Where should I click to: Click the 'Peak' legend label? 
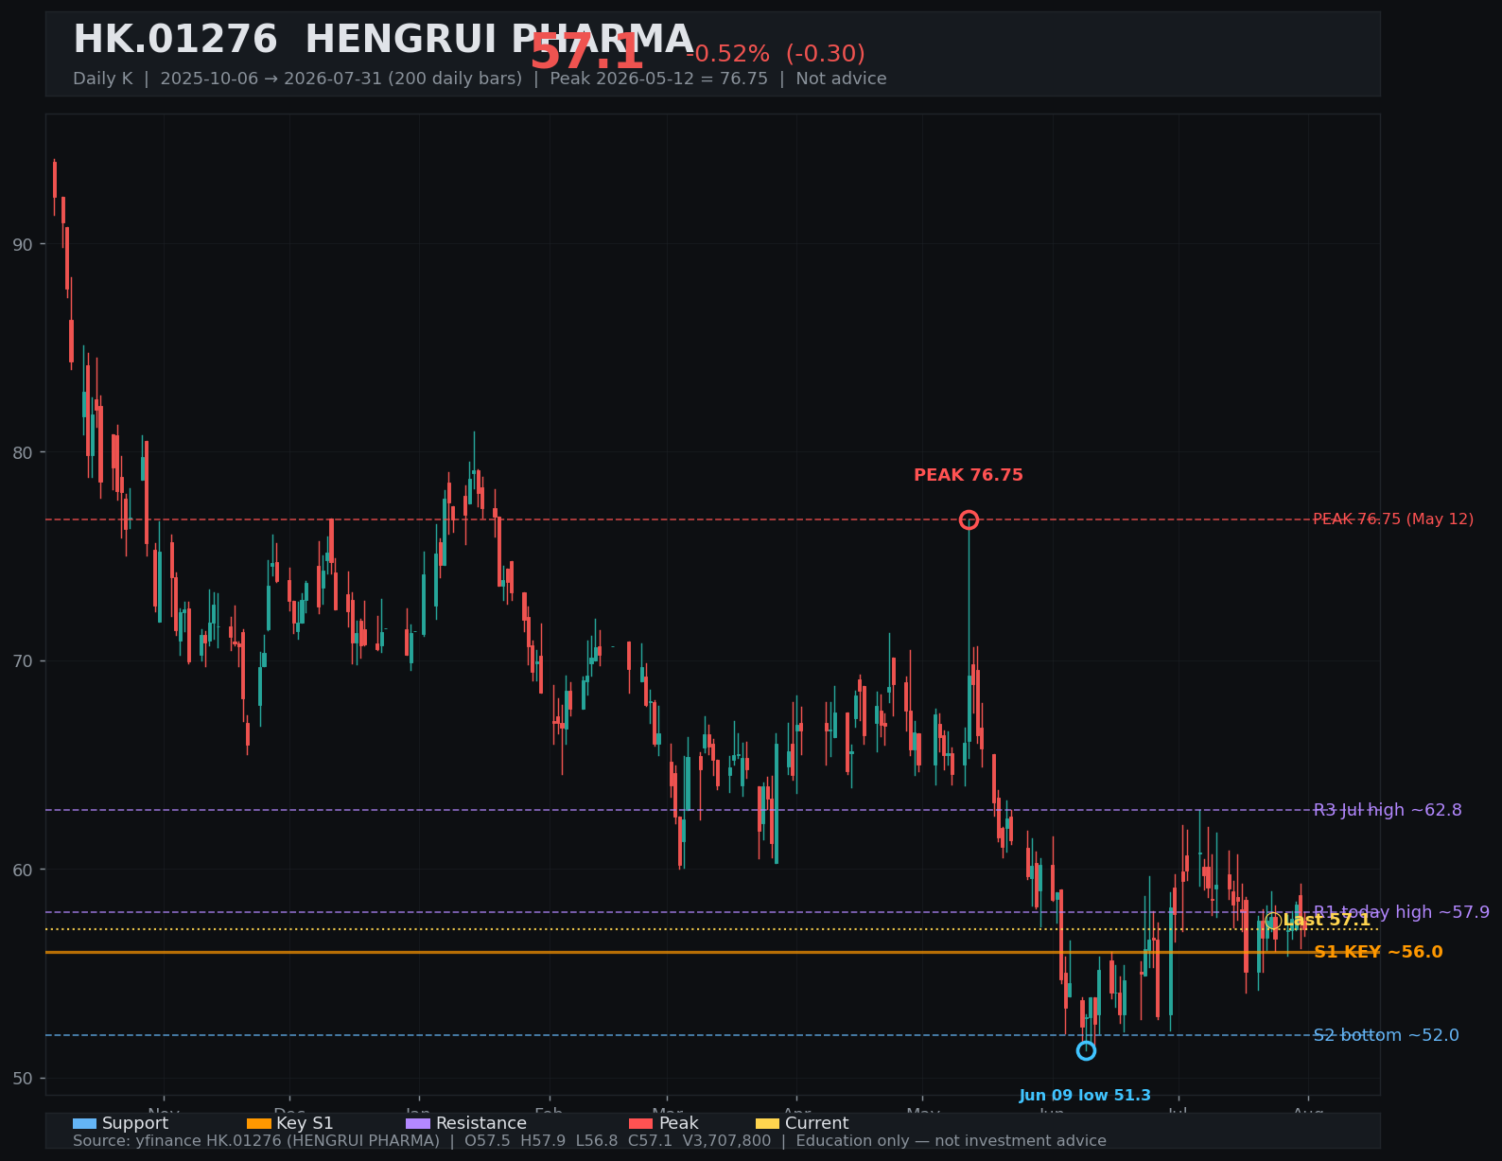pos(679,1124)
